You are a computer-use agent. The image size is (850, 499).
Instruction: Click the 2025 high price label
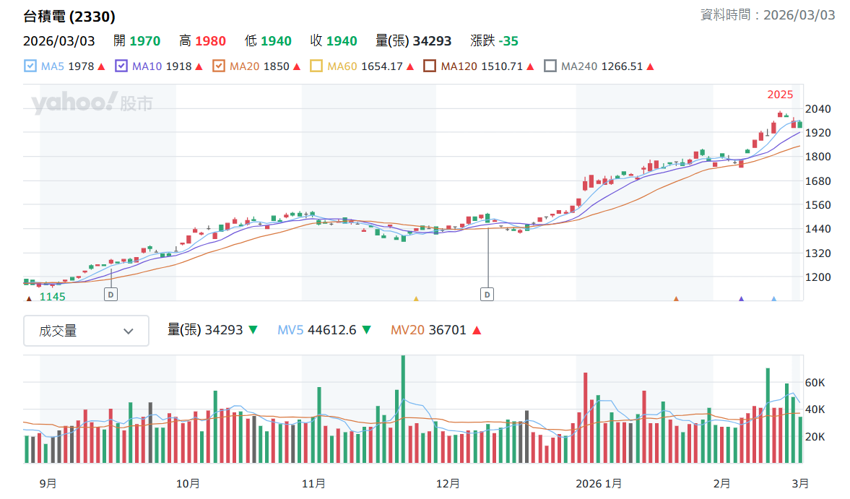[x=780, y=95]
